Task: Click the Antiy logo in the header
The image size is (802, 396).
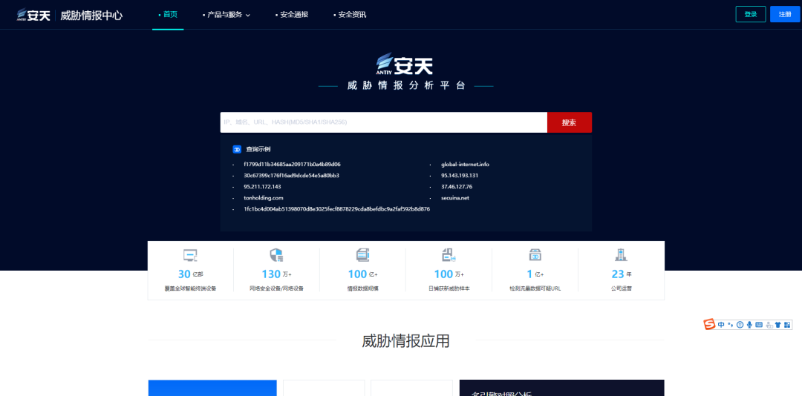Action: [33, 15]
